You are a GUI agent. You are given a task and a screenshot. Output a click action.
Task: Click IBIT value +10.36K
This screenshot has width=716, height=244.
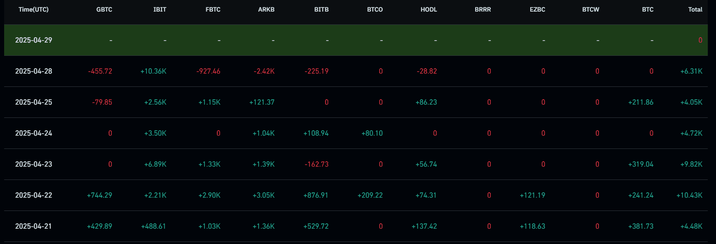pyautogui.click(x=154, y=71)
